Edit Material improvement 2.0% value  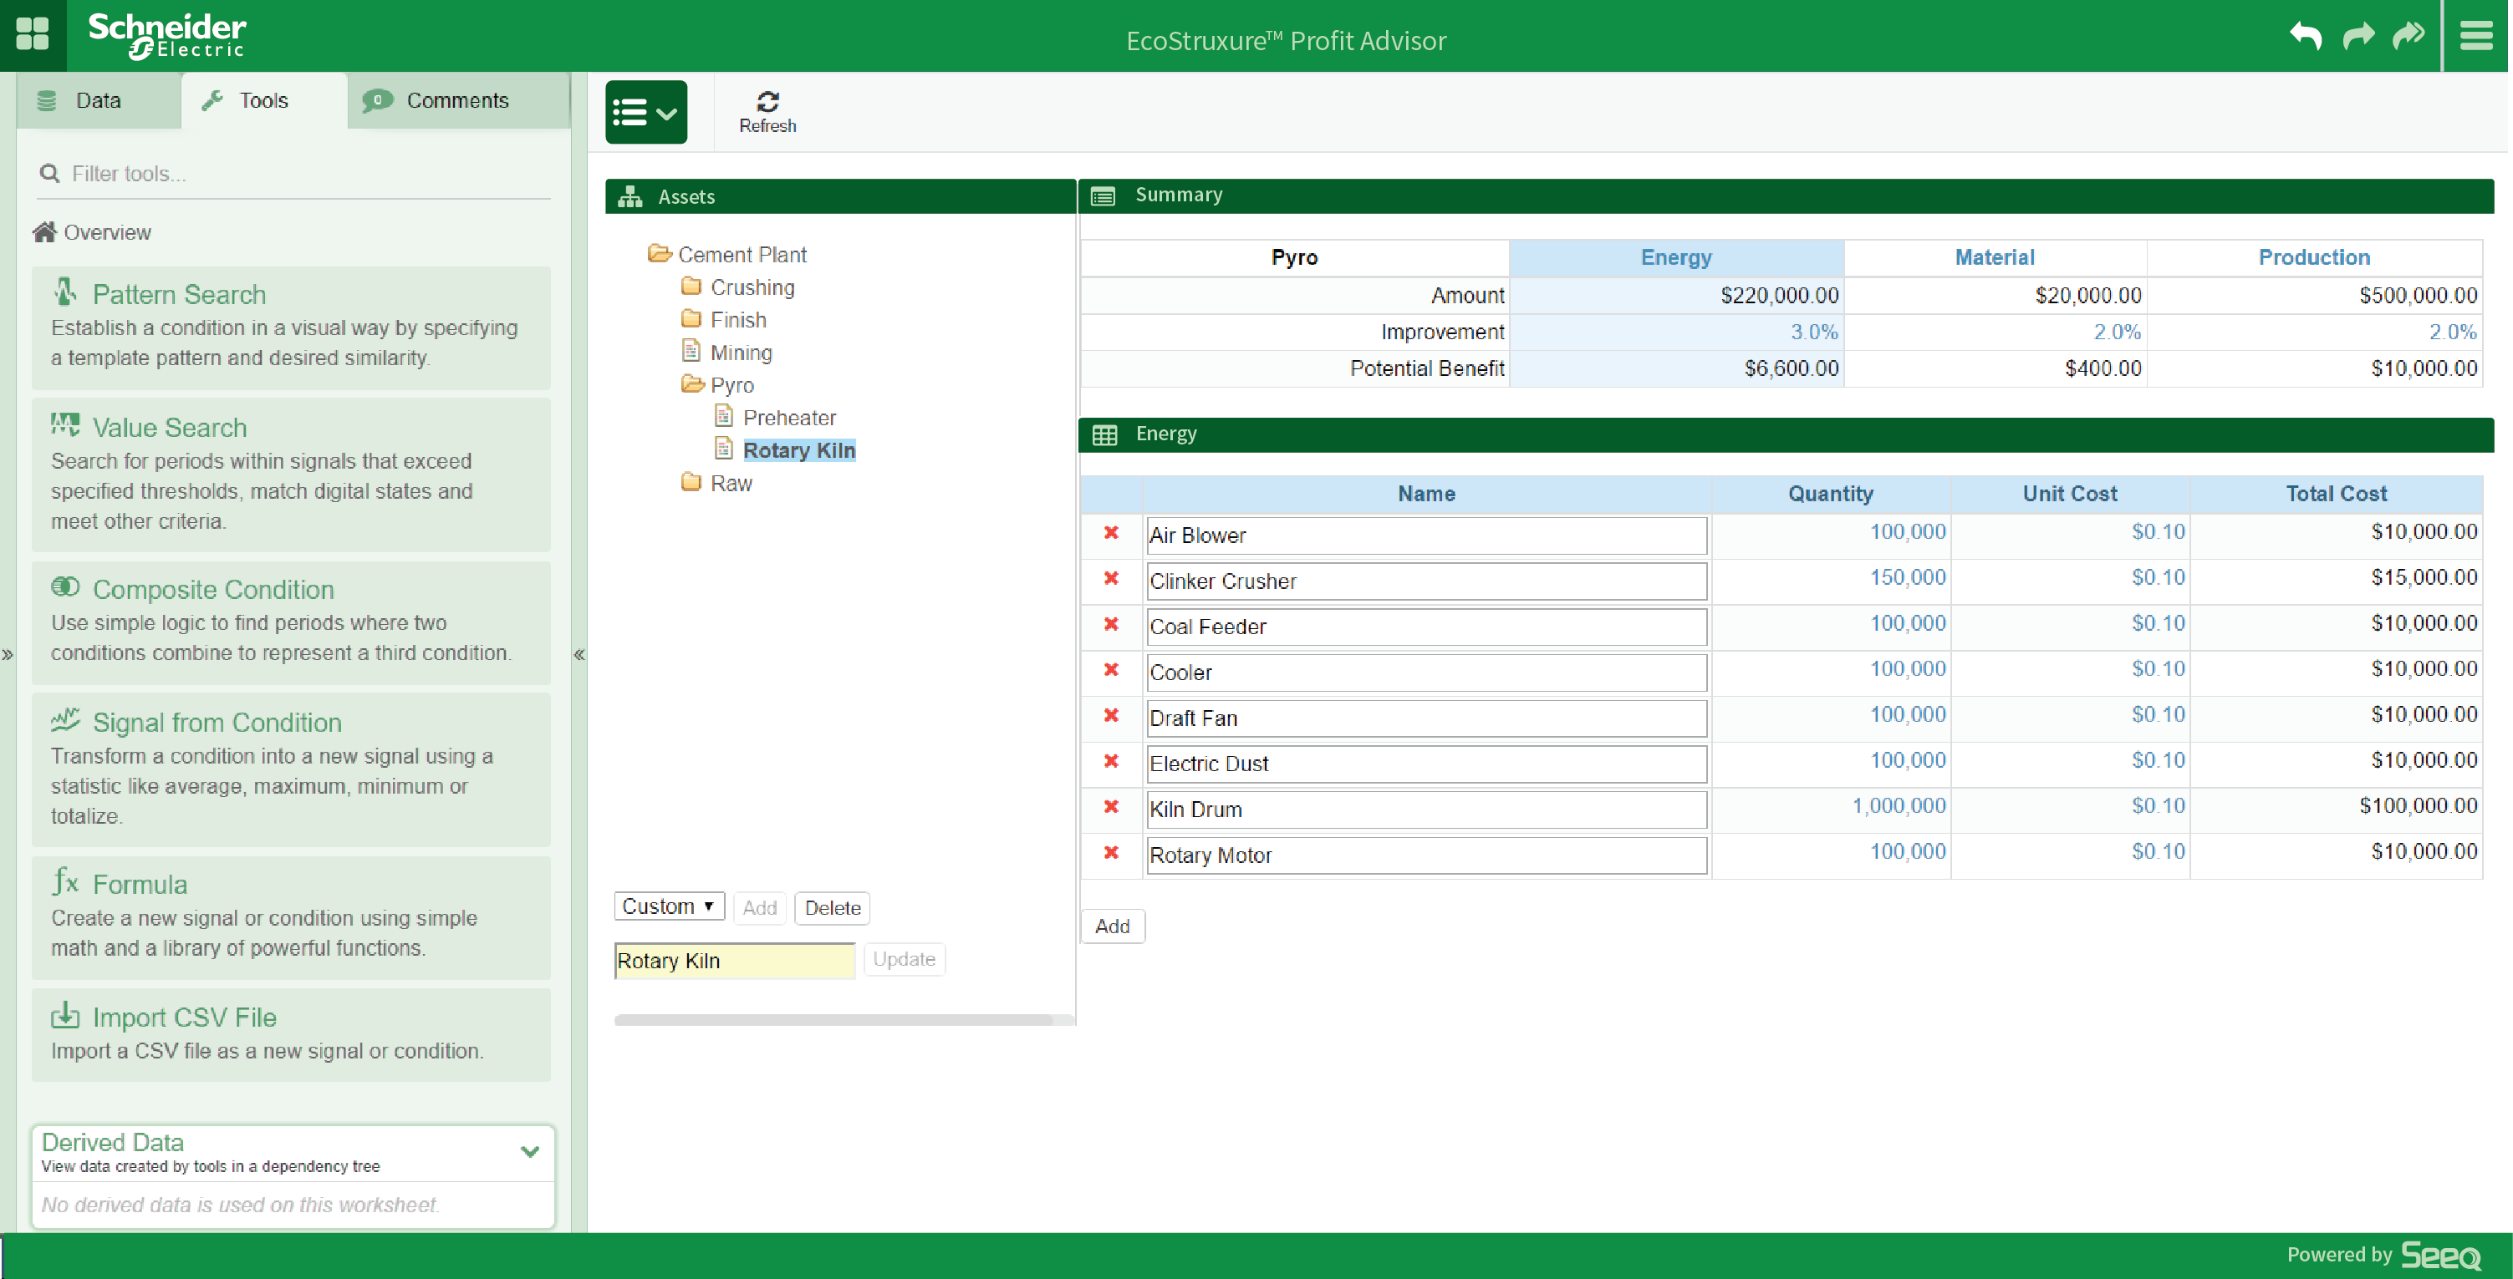point(2117,332)
